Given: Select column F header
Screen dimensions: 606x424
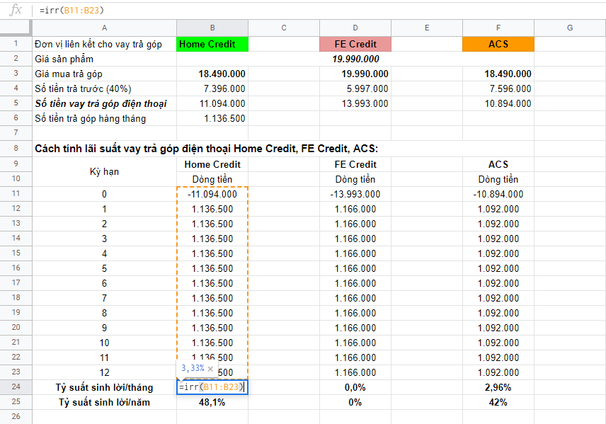Looking at the screenshot, I should pos(498,28).
